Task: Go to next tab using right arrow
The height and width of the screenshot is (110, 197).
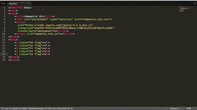Action: click(4, 3)
